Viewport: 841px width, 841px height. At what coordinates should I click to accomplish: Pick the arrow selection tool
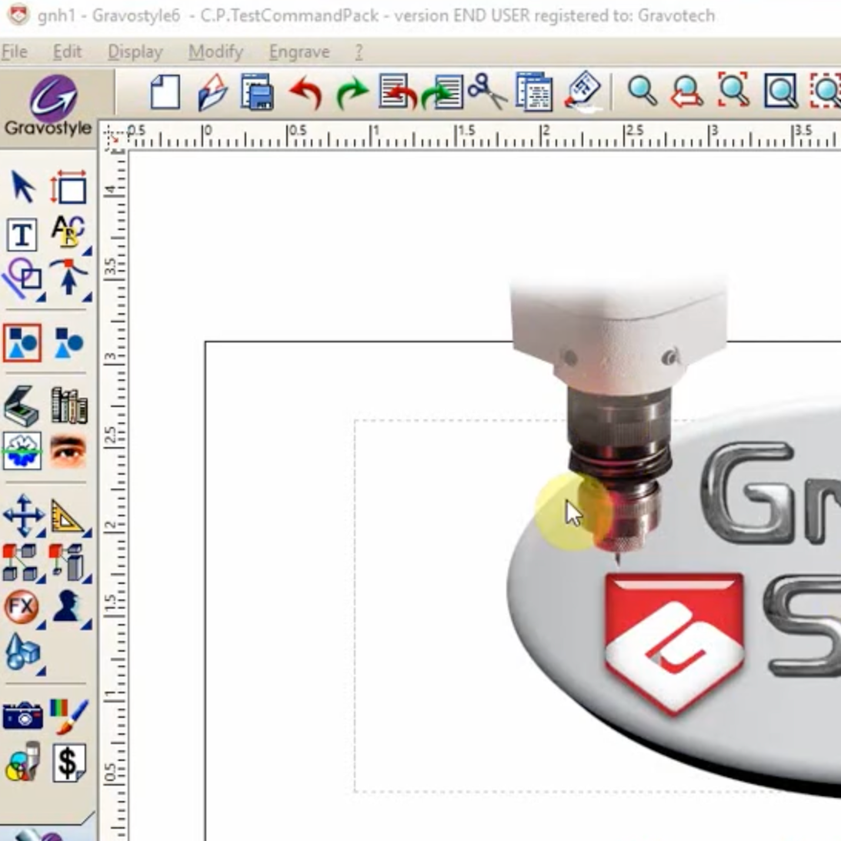coord(22,187)
